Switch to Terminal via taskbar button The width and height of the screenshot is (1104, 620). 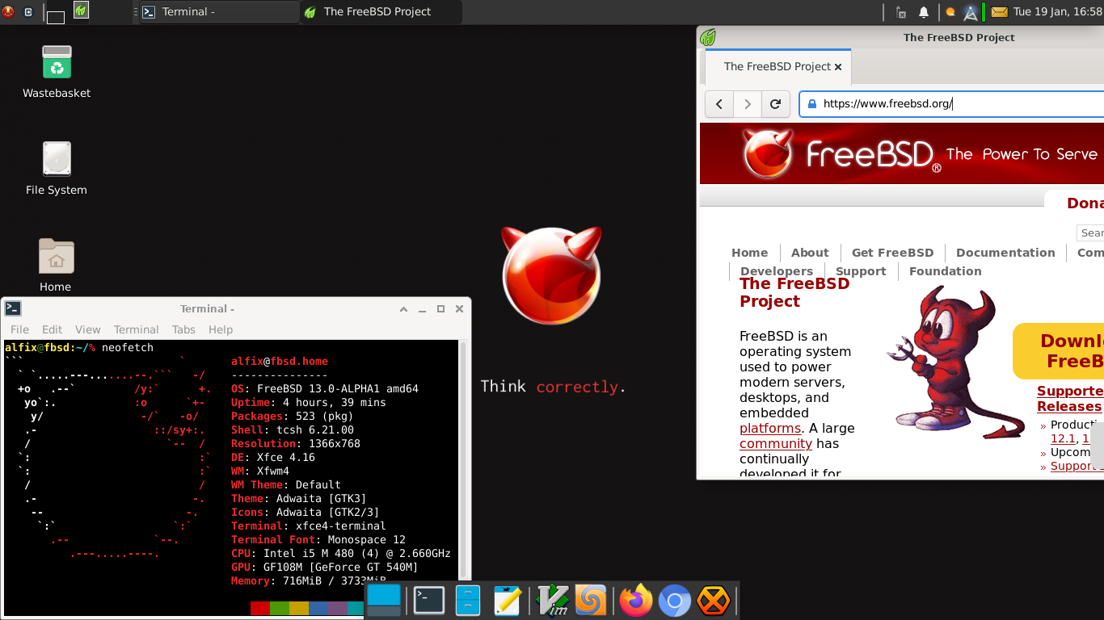click(218, 12)
